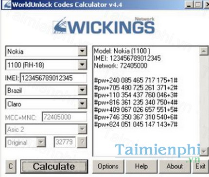
Task: Click the Wickings Network logo
Action: pyautogui.click(x=104, y=26)
